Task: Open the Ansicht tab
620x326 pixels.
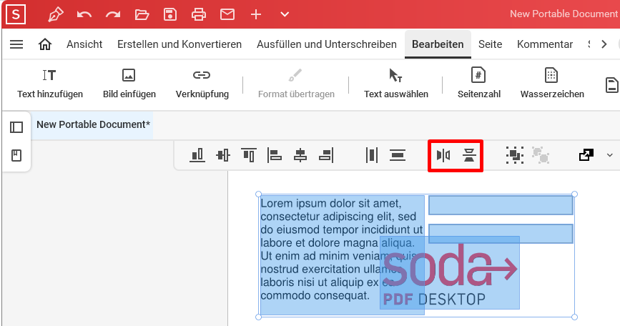Action: (x=84, y=44)
